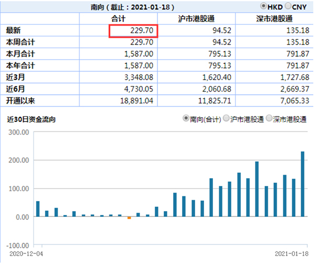The image size is (314, 265).
Task: Click the 94.52 value in 最新 row
Action: click(222, 30)
